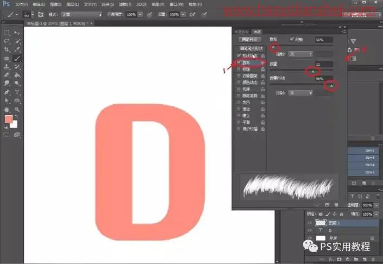Screen dimensions: 383x264
Task: Click the 画笔预设 button in brush panel
Action: pos(250,39)
